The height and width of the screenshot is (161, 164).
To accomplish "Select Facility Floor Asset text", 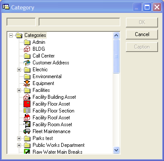I will click(51, 104).
